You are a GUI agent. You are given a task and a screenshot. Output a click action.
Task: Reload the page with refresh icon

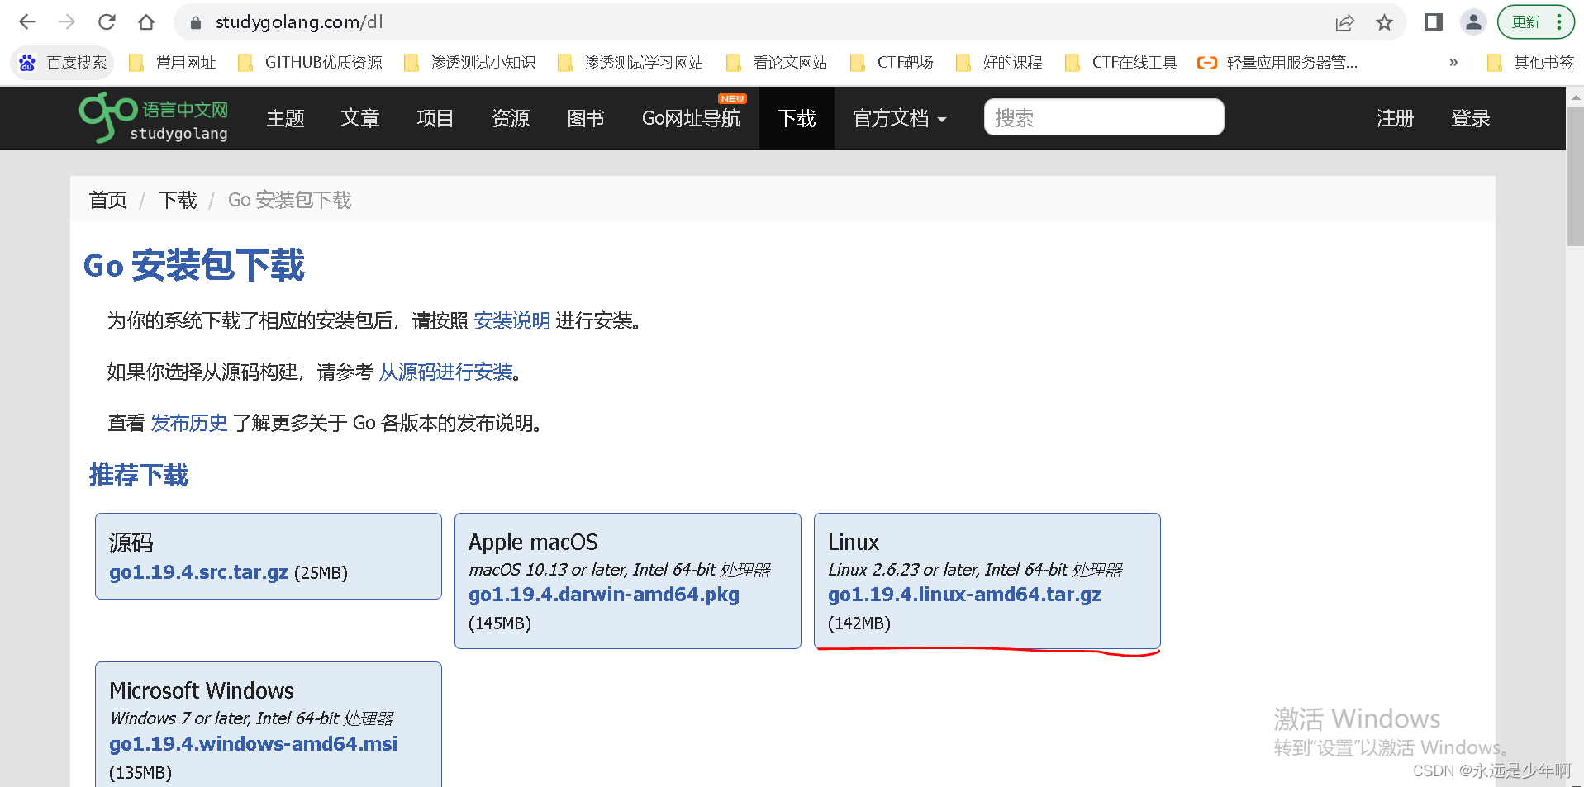(x=107, y=22)
